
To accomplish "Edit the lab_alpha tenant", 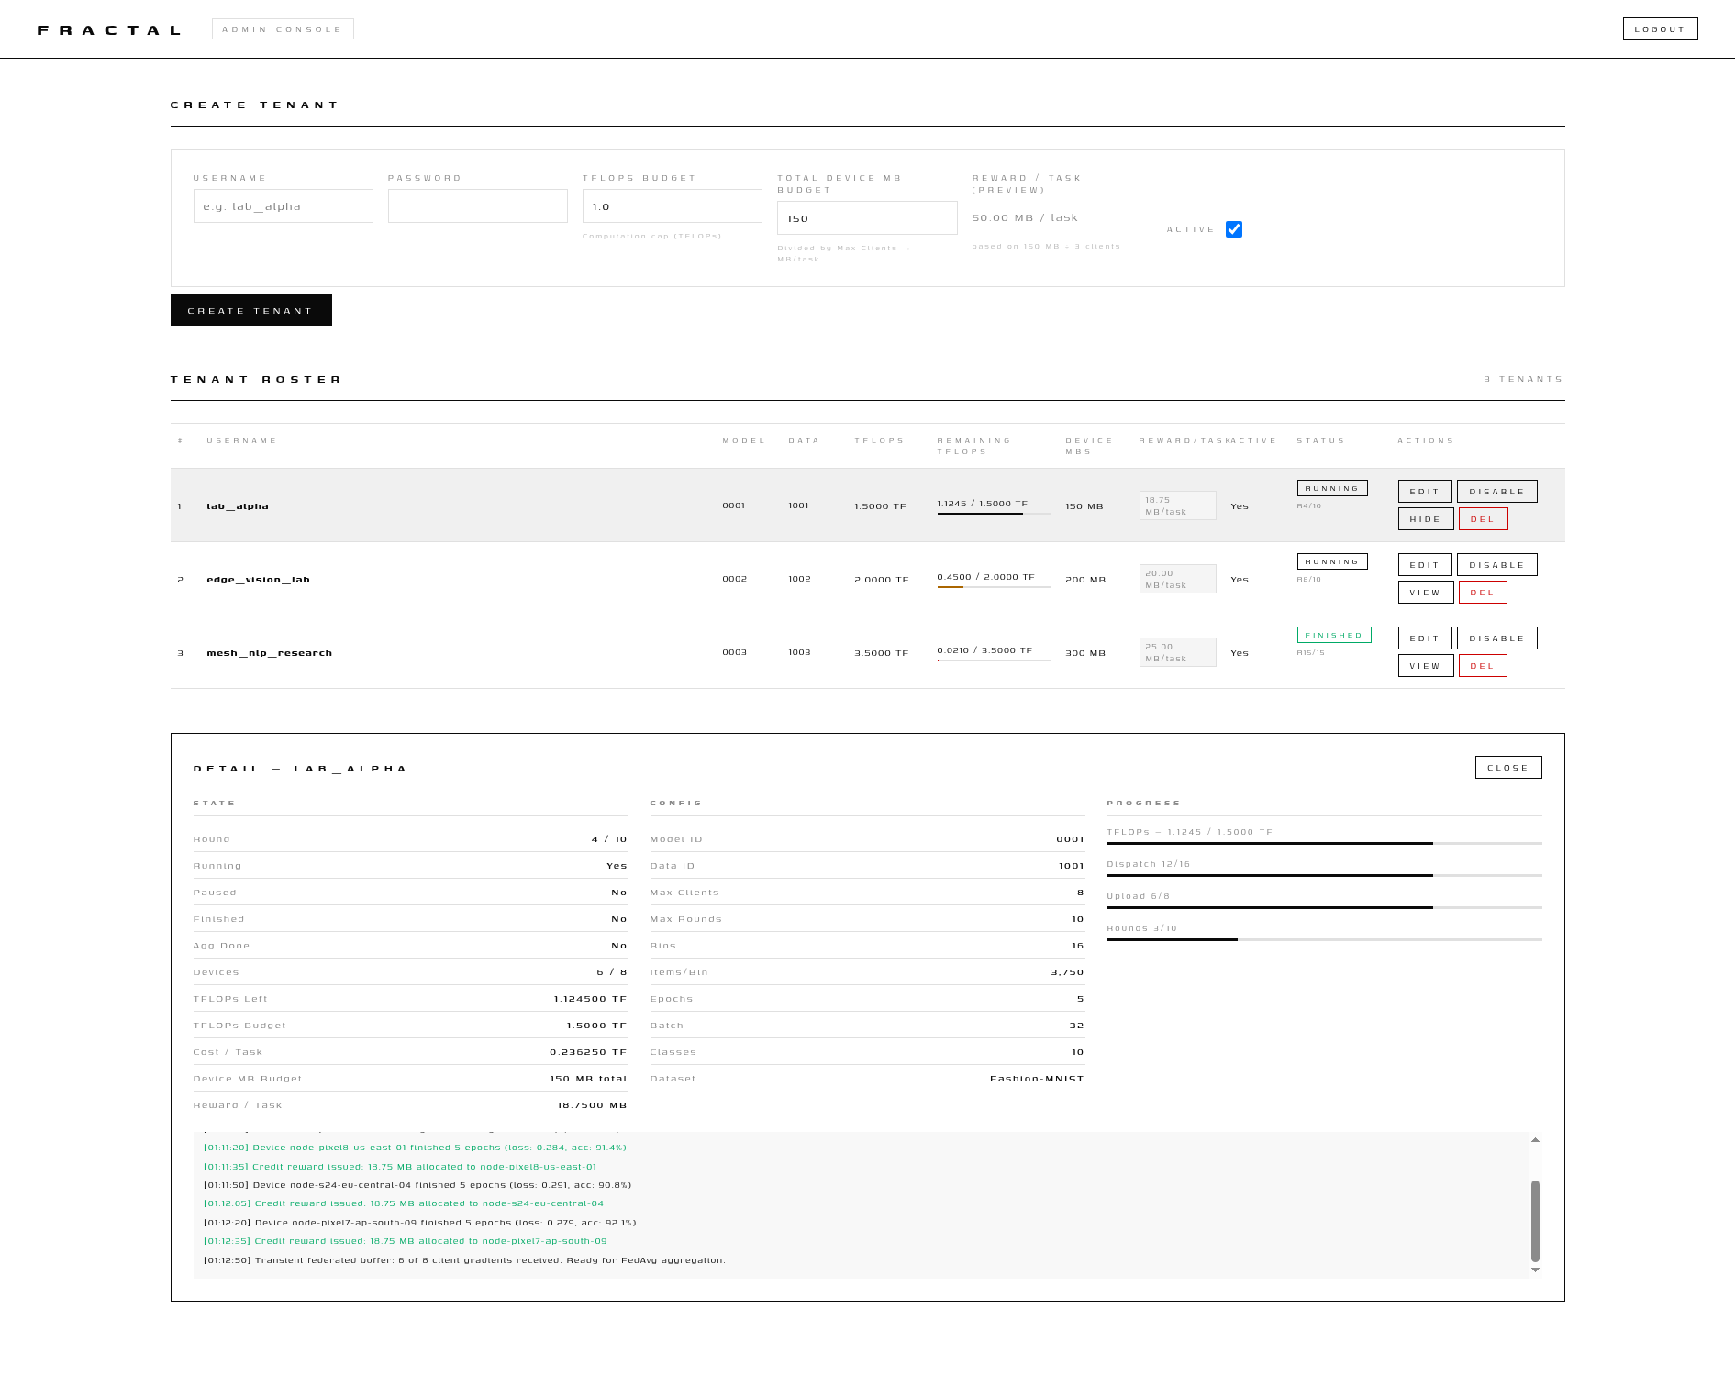I will (x=1425, y=492).
